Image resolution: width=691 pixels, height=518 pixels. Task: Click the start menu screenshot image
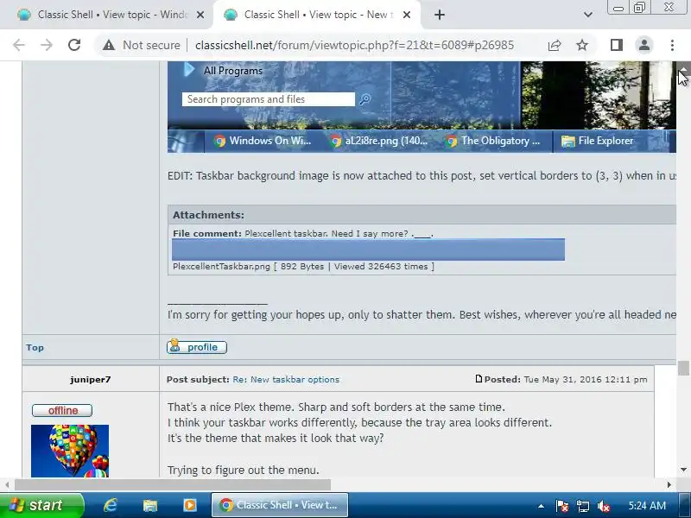422,107
